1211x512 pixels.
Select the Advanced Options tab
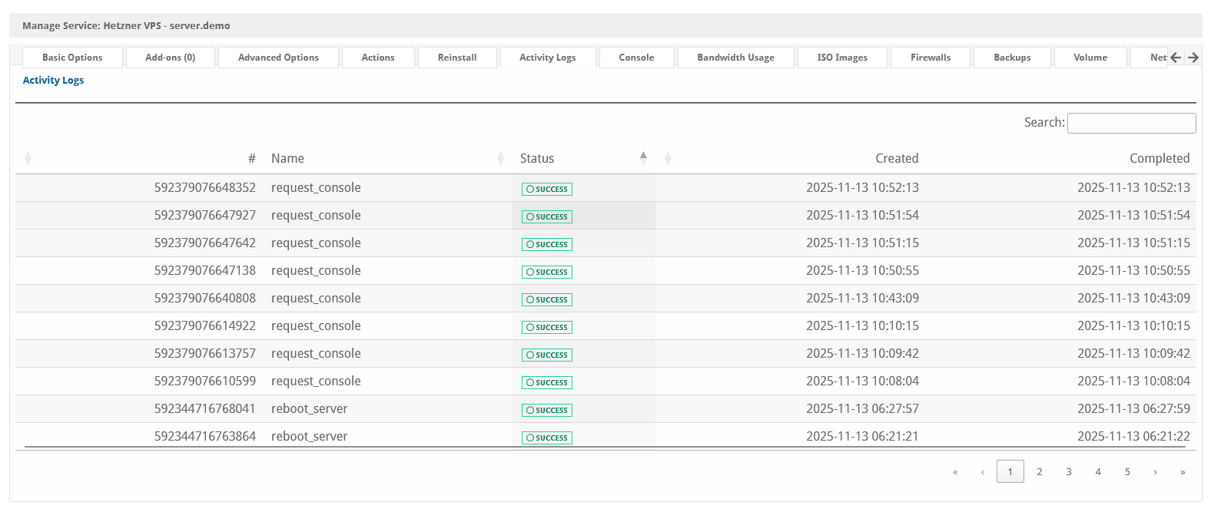[x=278, y=58]
